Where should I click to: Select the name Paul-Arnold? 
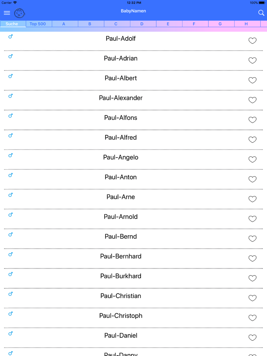pos(121,217)
